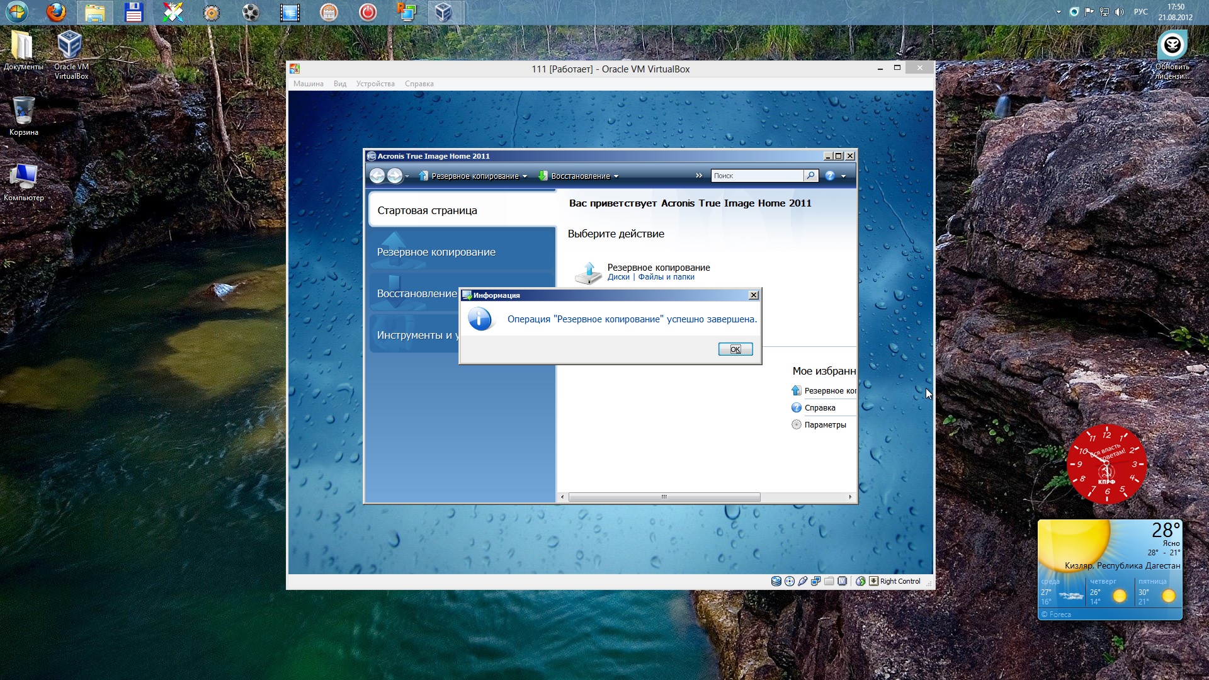The height and width of the screenshot is (680, 1209).
Task: Open the Документы desktop folder
Action: [23, 50]
